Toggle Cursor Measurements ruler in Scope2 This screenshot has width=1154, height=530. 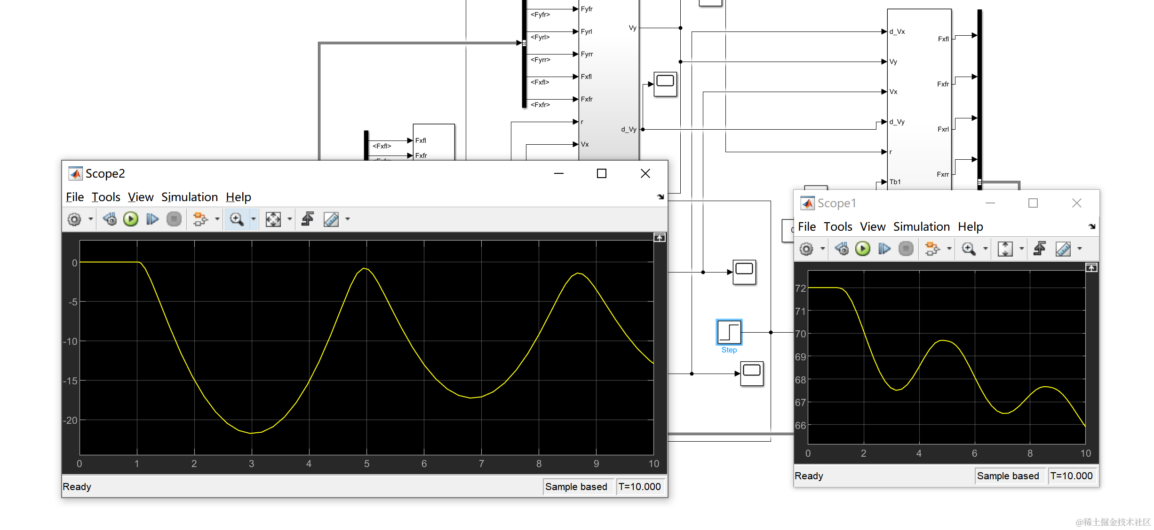pos(331,219)
